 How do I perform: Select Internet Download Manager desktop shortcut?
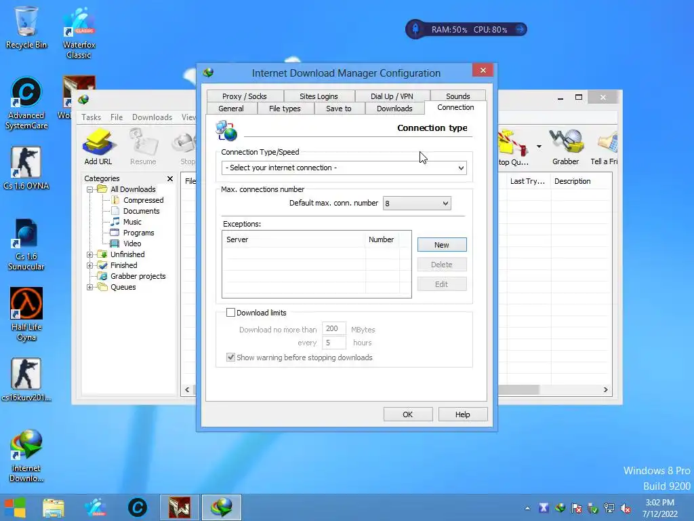tap(26, 455)
